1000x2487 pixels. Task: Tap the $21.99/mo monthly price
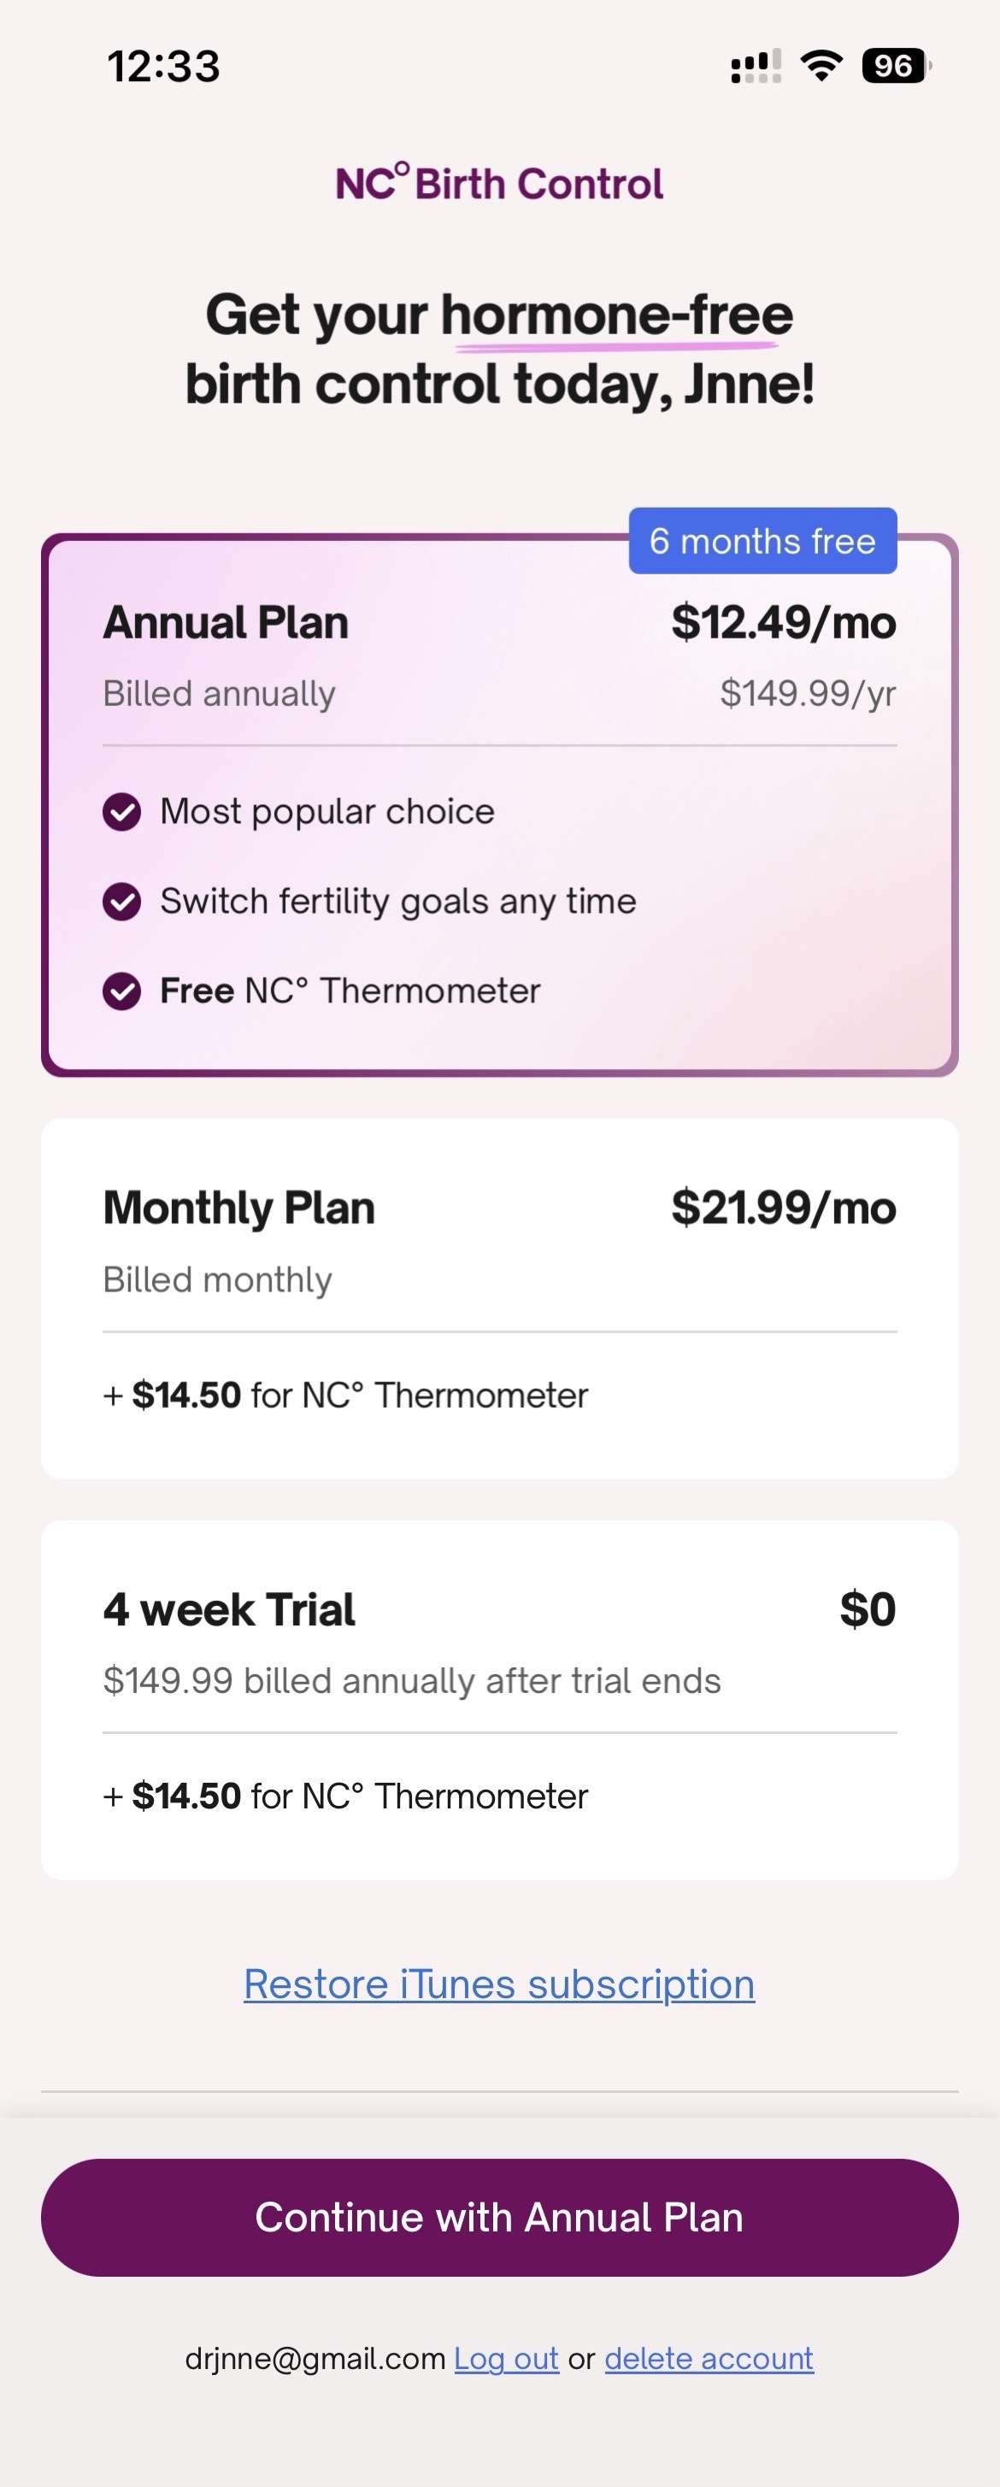pyautogui.click(x=783, y=1208)
